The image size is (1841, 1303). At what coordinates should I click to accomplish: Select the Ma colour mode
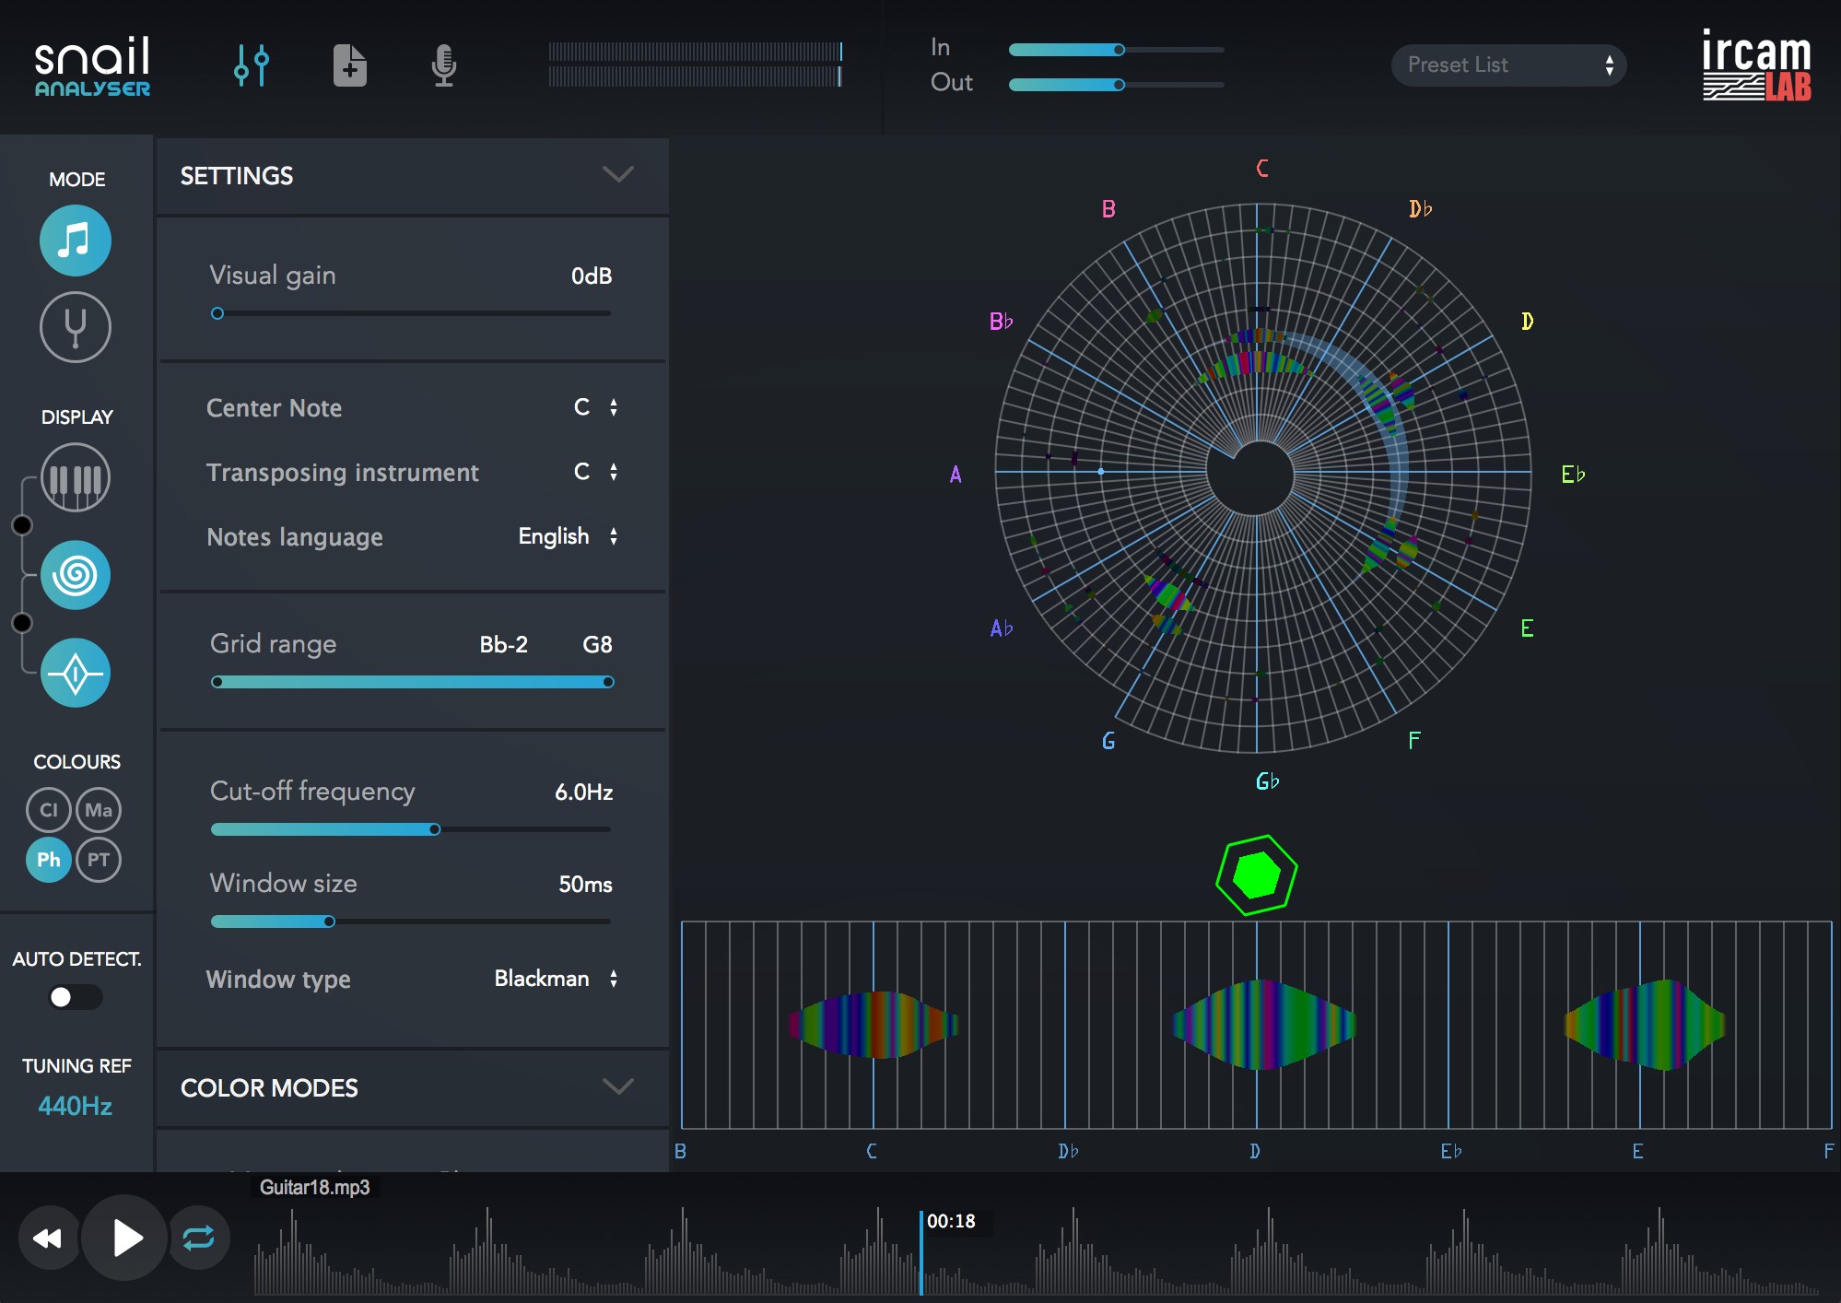point(99,810)
